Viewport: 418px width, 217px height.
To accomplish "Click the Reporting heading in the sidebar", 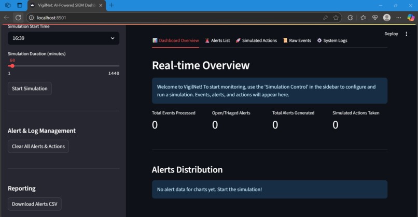I will (22, 188).
